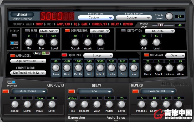
Task: Open the CS Comp model dropdown
Action: [x=100, y=31]
